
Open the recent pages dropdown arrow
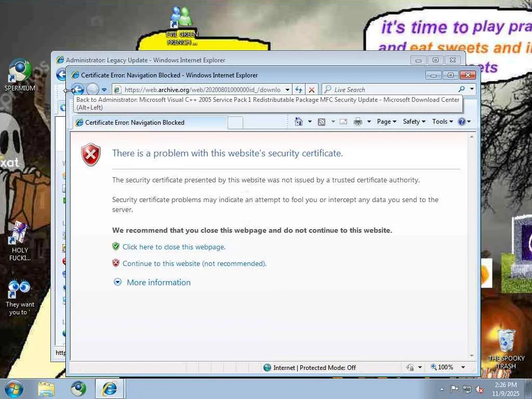(104, 90)
